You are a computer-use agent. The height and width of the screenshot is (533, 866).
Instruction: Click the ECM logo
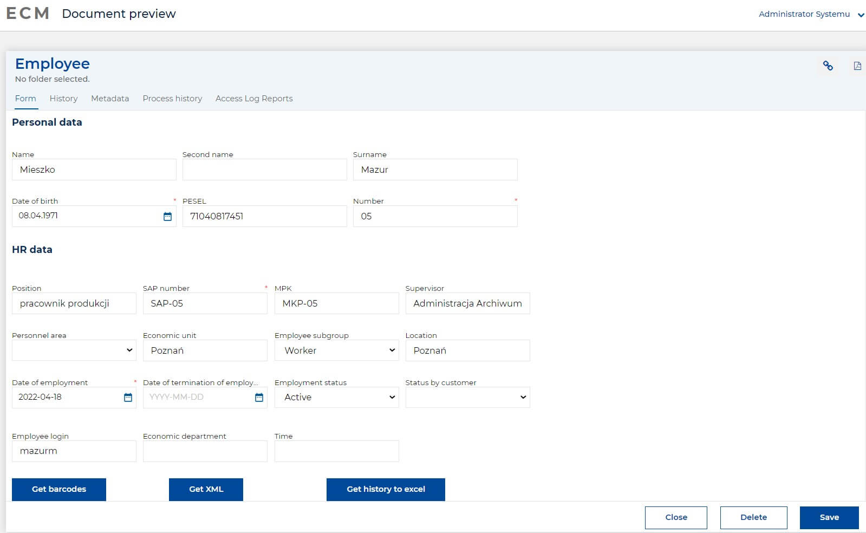(x=28, y=14)
